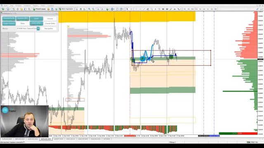Open the New Zealand Dollar instrument dropdown
Viewport: 264px width, 148px height.
click(38, 28)
